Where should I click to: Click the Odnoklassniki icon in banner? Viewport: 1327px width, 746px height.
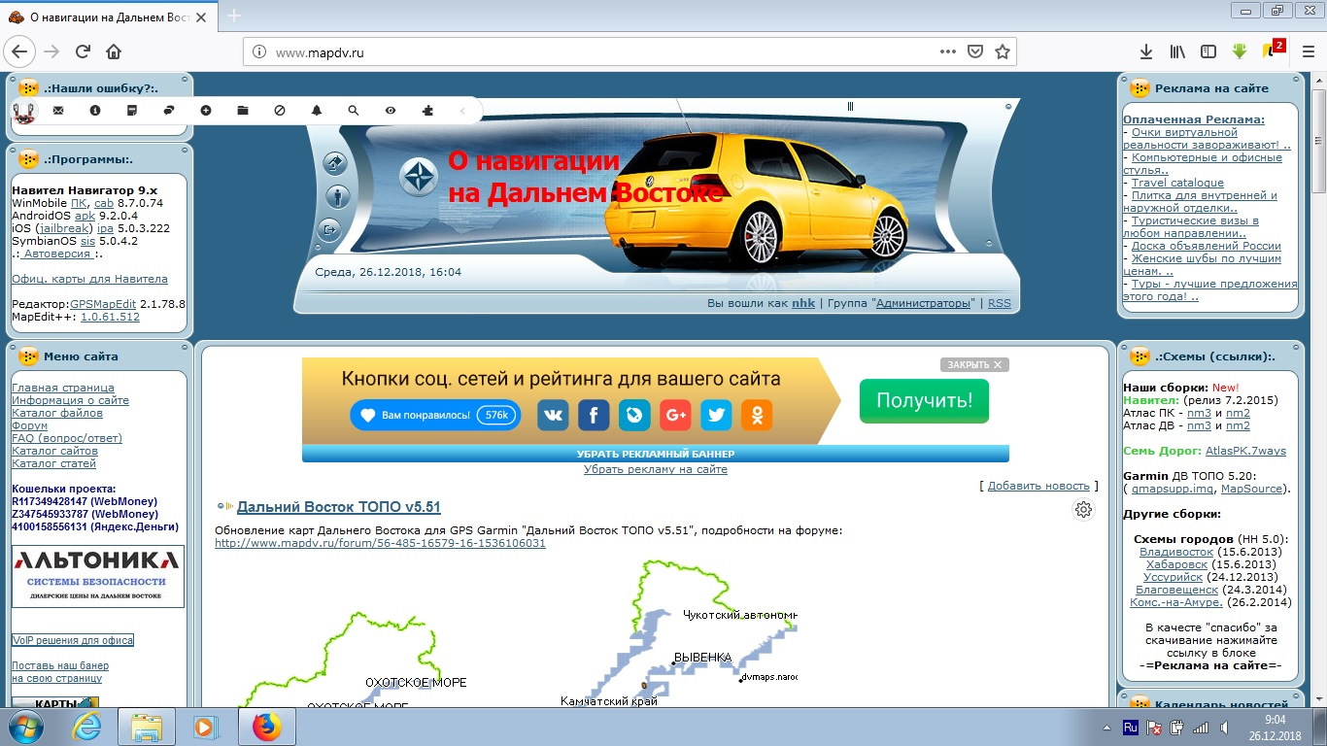click(x=757, y=416)
